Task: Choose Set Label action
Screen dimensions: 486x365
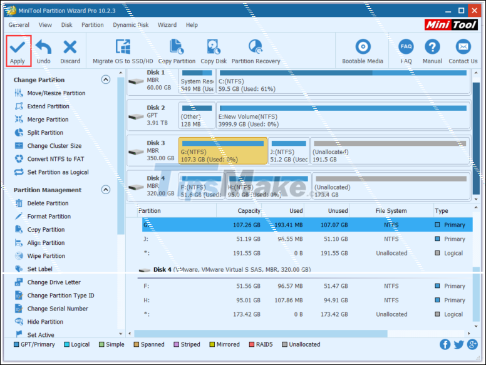Action: [33, 269]
